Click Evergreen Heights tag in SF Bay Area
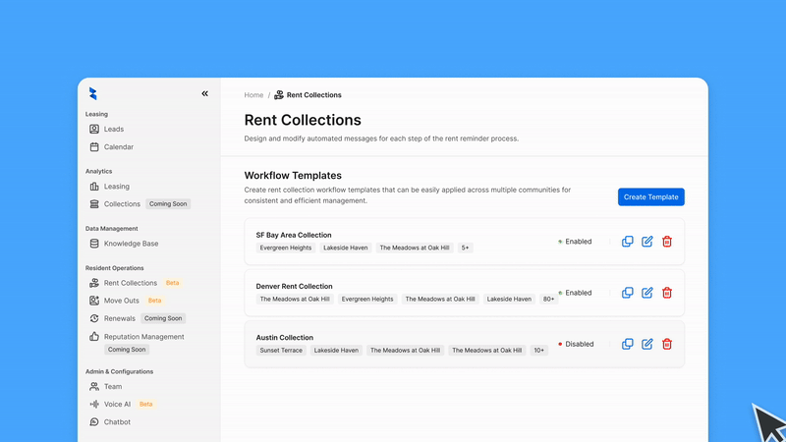Screen dimensions: 786x442 coord(286,248)
